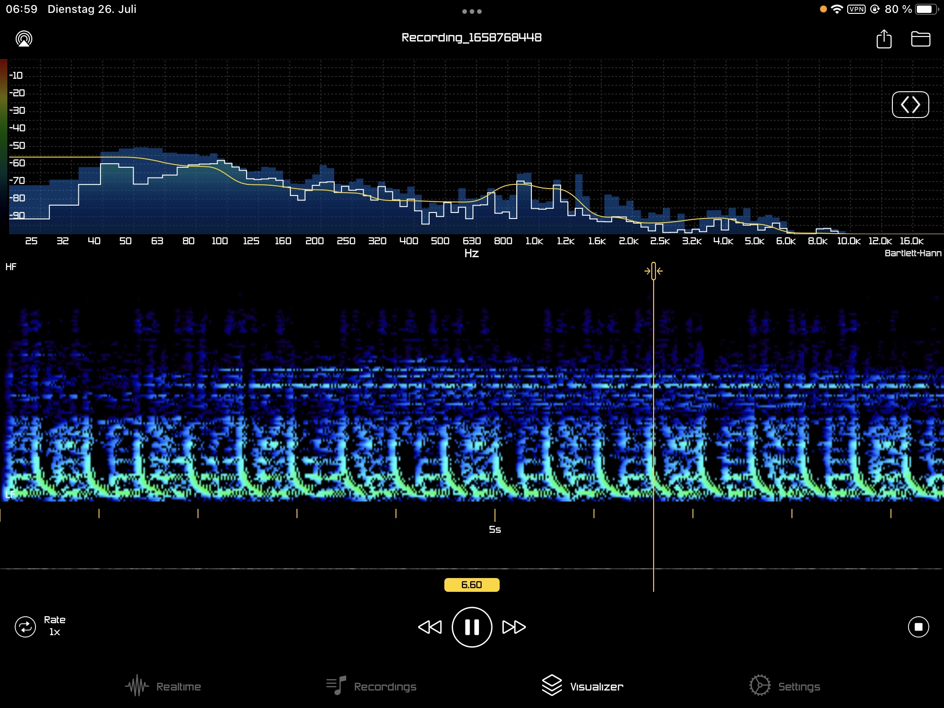The image size is (944, 708).
Task: Click the -10 dB level label
Action: tap(16, 75)
